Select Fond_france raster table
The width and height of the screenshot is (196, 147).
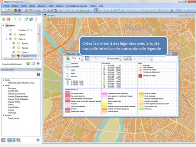pyautogui.click(x=14, y=118)
